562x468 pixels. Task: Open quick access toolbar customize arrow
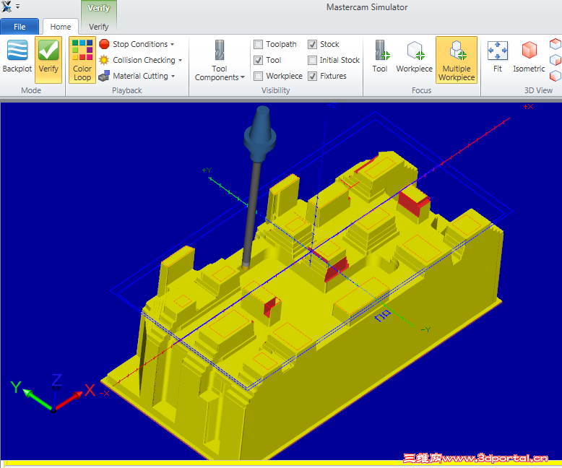(17, 6)
